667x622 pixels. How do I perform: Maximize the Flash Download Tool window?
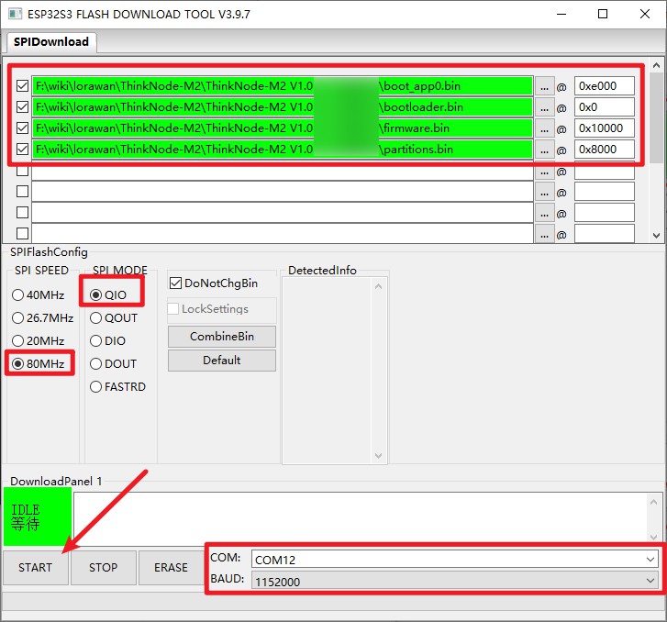tap(603, 14)
